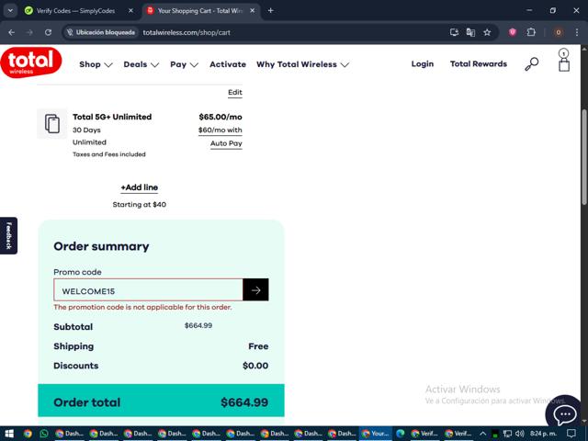
Task: Click the $60/mo with Auto Pay link
Action: [x=220, y=137]
